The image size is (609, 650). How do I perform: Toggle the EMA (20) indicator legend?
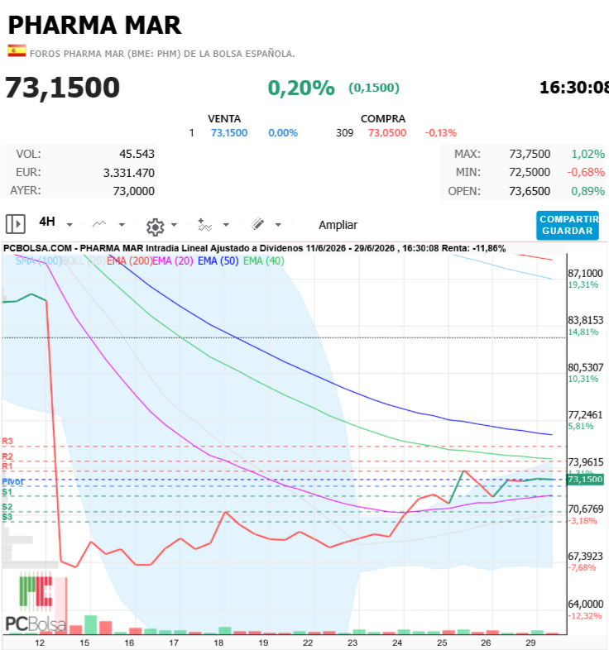click(173, 260)
